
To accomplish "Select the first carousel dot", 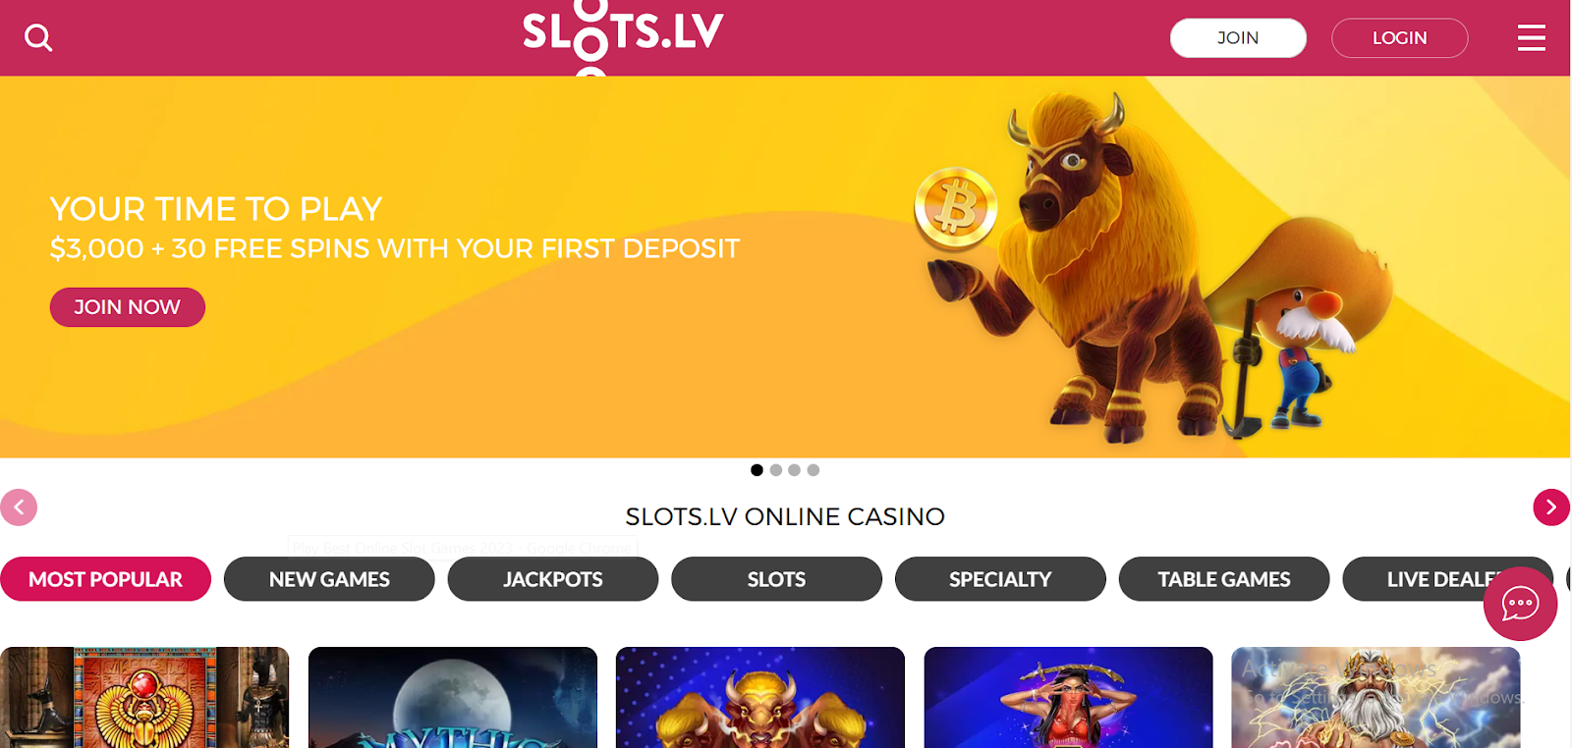I will 757,470.
